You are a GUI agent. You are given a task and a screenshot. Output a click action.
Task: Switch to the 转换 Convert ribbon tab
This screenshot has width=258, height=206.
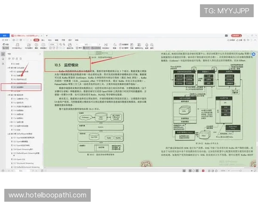pos(77,40)
